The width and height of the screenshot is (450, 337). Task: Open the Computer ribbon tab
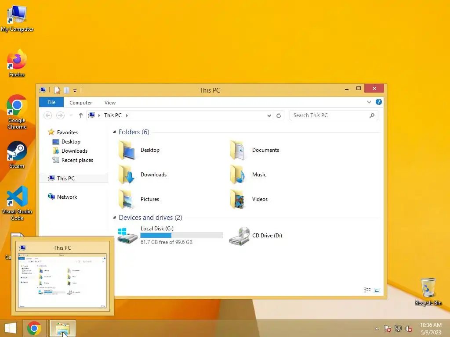pos(81,103)
